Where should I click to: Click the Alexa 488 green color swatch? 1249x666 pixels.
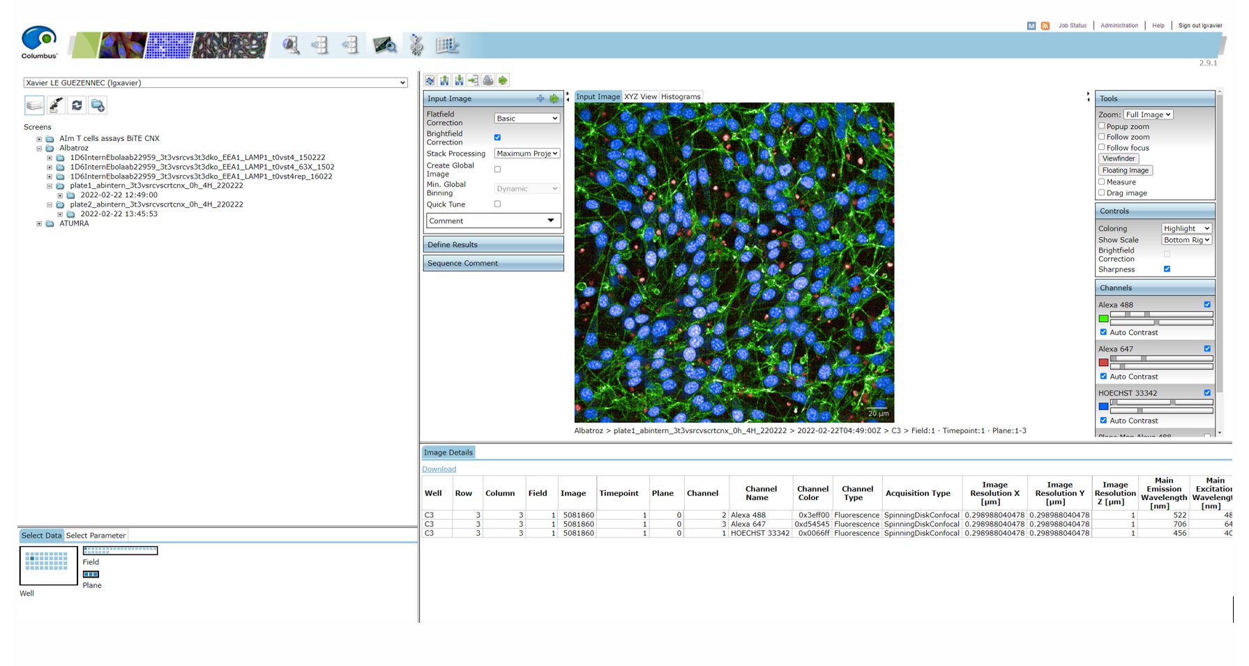click(1103, 319)
